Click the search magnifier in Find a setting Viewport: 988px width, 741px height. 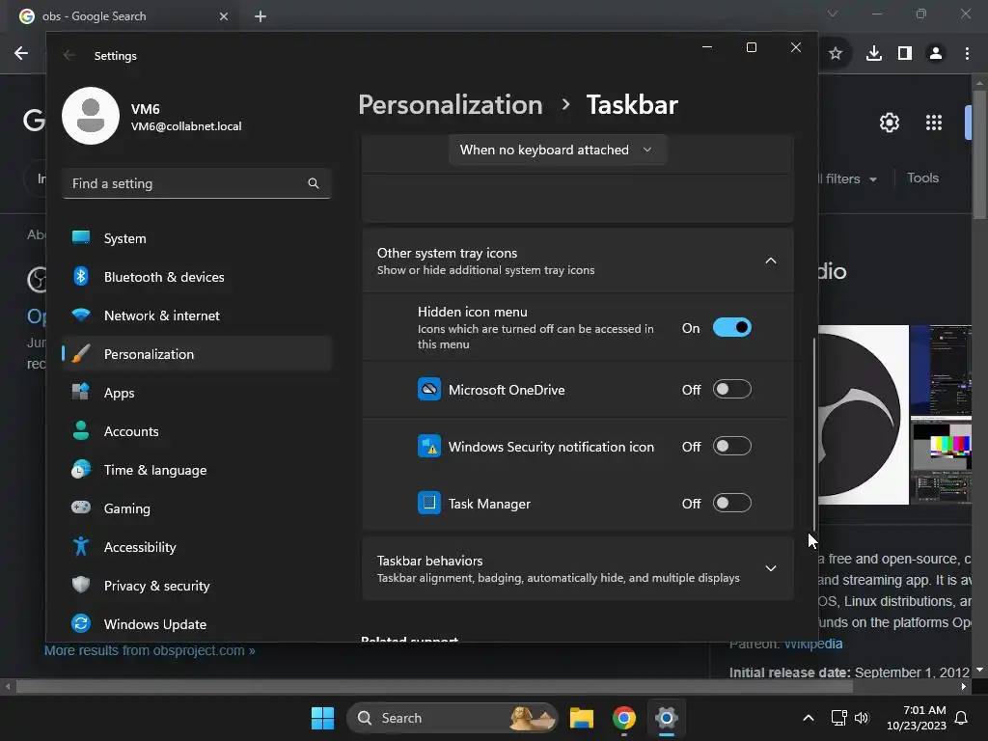pos(314,183)
